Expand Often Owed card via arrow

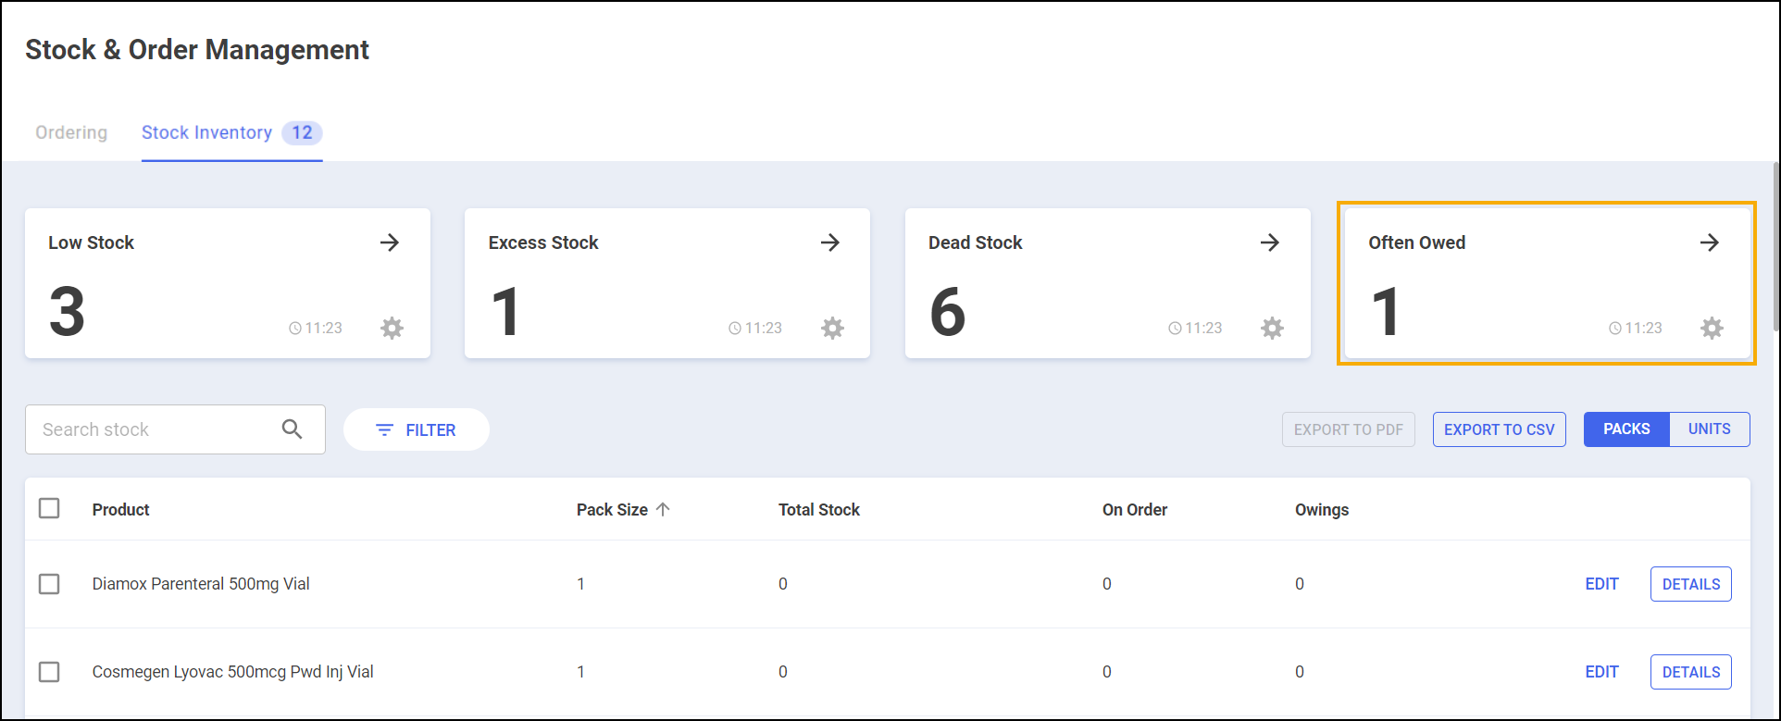[x=1710, y=242]
